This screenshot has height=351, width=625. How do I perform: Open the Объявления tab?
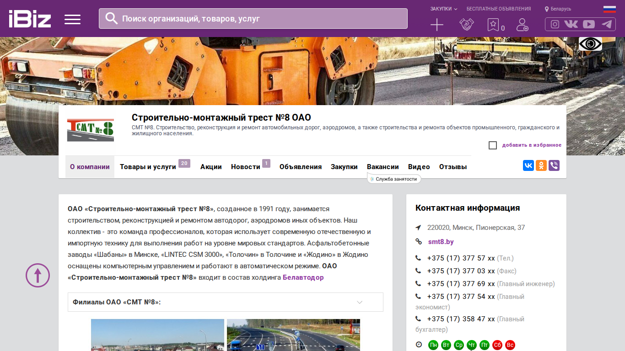point(301,167)
